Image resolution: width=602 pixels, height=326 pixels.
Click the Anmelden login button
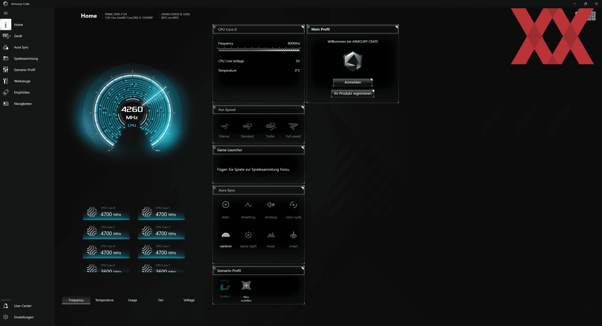[353, 82]
